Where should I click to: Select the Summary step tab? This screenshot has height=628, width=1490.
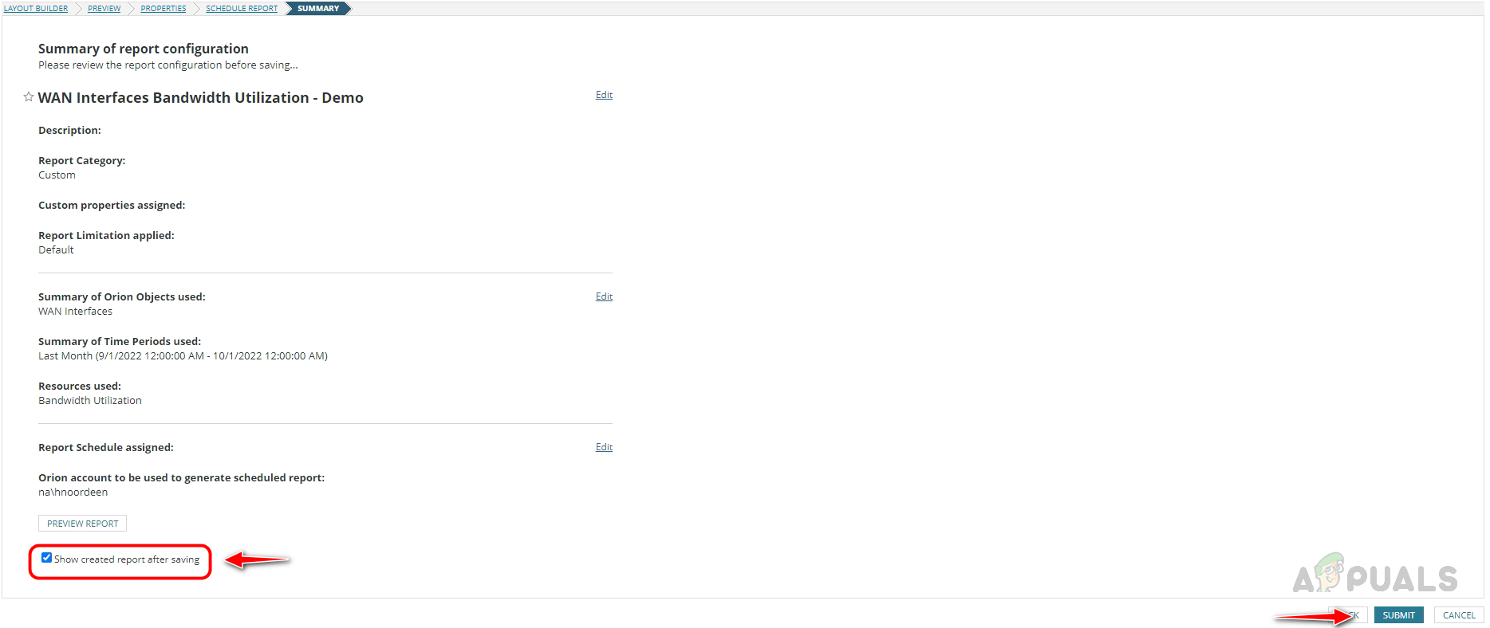[318, 9]
